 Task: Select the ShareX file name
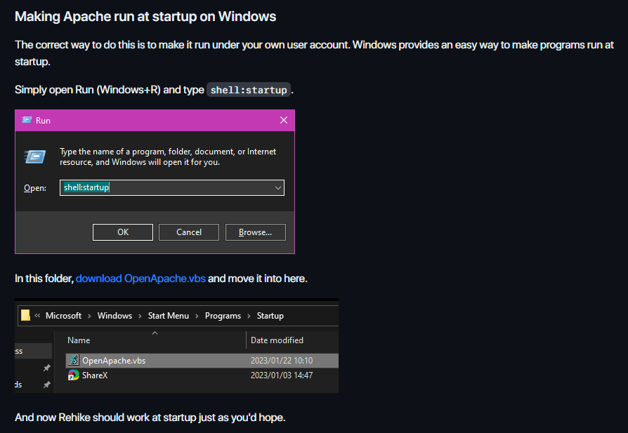[95, 375]
